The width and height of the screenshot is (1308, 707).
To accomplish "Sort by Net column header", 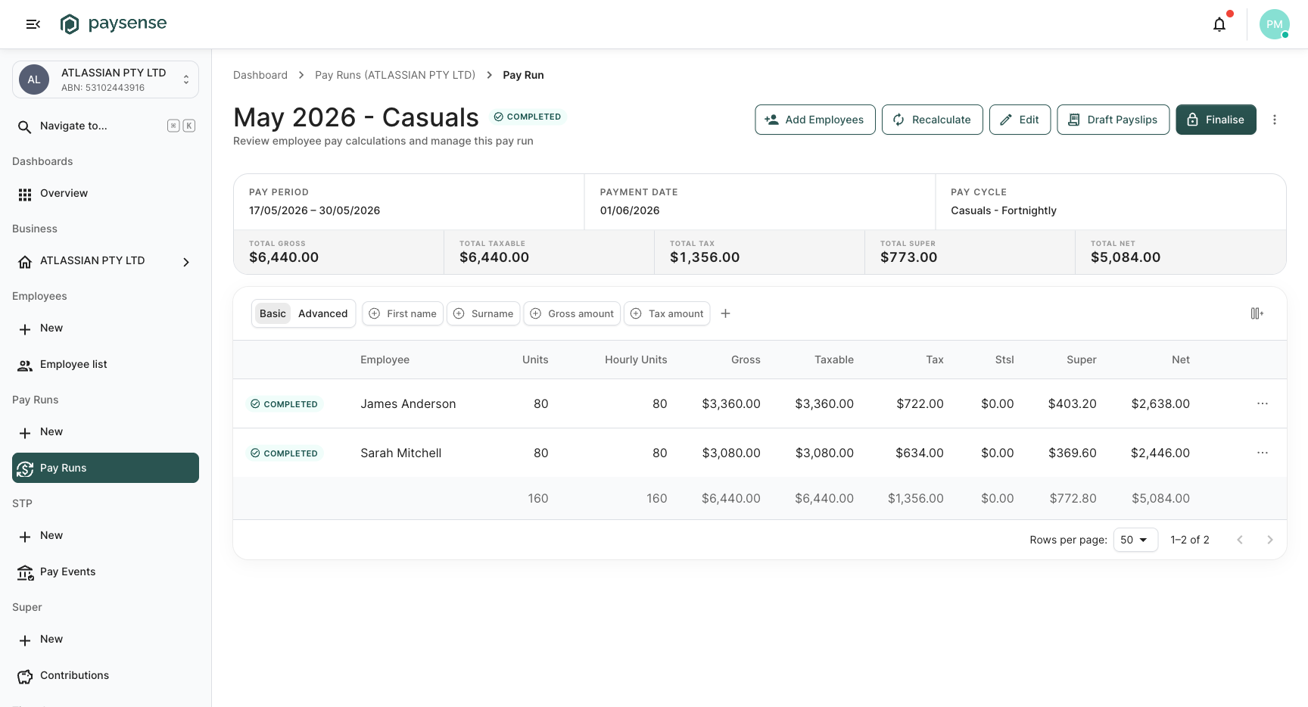I will coord(1181,360).
